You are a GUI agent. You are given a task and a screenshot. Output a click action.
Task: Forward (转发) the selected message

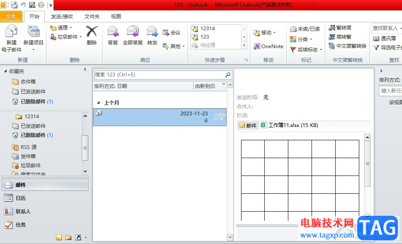(152, 35)
